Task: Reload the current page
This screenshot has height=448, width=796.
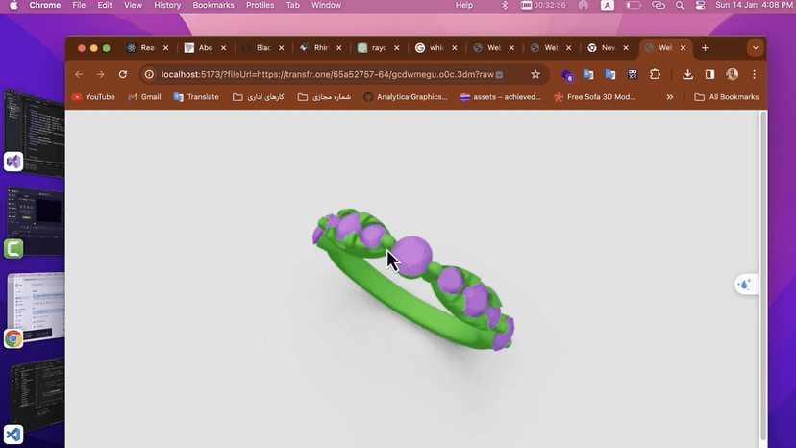Action: click(x=123, y=74)
